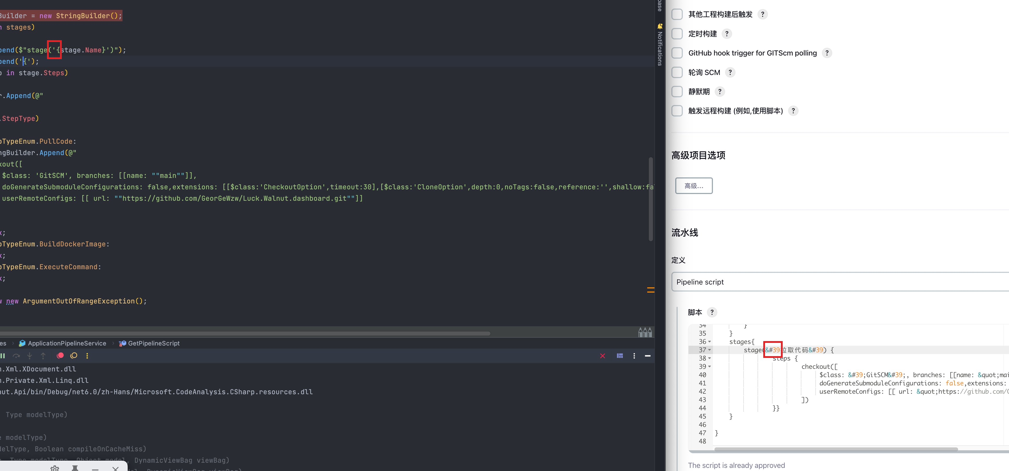The image size is (1009, 471).
Task: Select GetPipelineScript breadcrumb
Action: point(149,343)
